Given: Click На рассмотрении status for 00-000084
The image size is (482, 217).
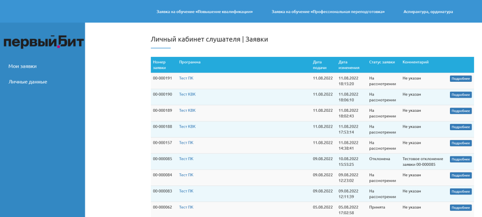Looking at the screenshot, I should tap(383, 178).
